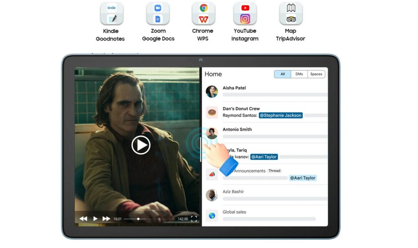Open the Global sales space

coord(267,215)
